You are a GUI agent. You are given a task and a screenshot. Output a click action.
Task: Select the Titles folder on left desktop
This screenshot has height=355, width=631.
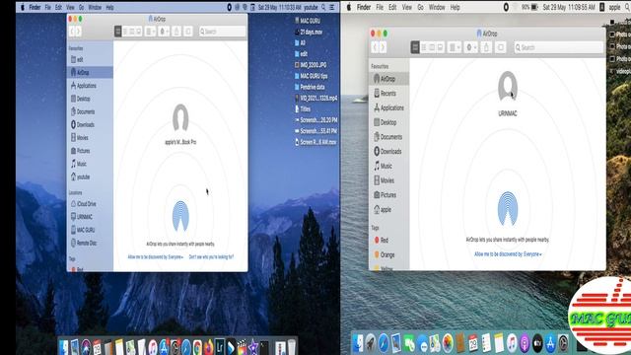coord(303,109)
